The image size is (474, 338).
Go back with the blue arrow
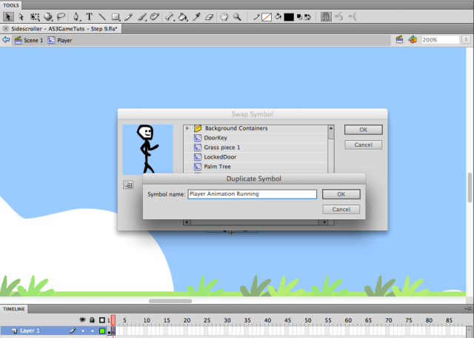pos(6,40)
